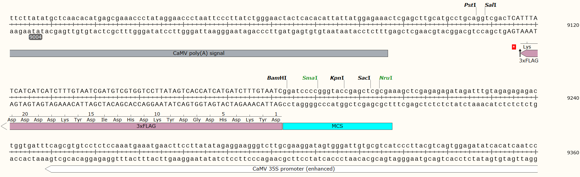Click the 9004 base position tag
This screenshot has width=580, height=177.
click(x=36, y=37)
